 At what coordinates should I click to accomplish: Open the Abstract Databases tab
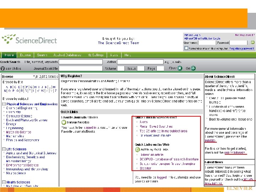tap(67, 55)
